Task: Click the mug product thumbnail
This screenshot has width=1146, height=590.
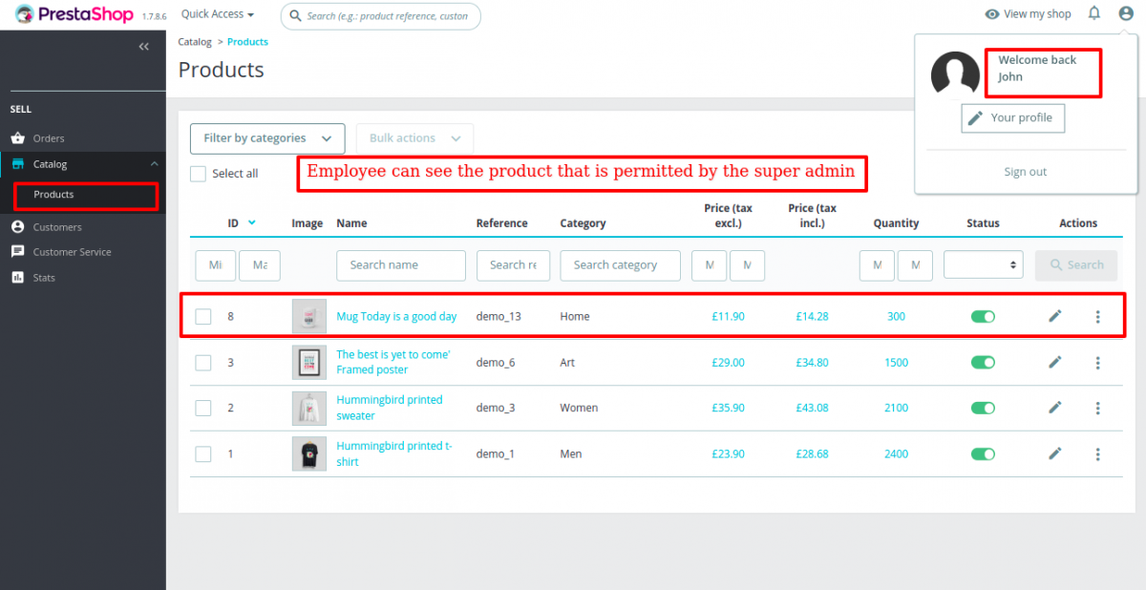Action: click(x=308, y=316)
